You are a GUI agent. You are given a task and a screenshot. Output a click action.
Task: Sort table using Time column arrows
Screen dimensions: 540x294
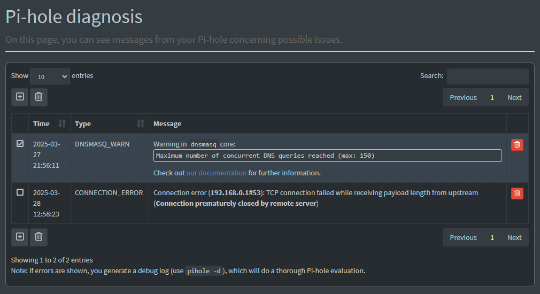click(x=61, y=123)
